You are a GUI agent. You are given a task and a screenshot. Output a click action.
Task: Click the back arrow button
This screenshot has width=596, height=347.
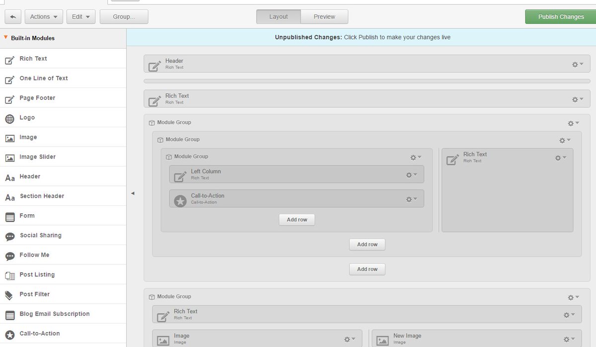13,16
